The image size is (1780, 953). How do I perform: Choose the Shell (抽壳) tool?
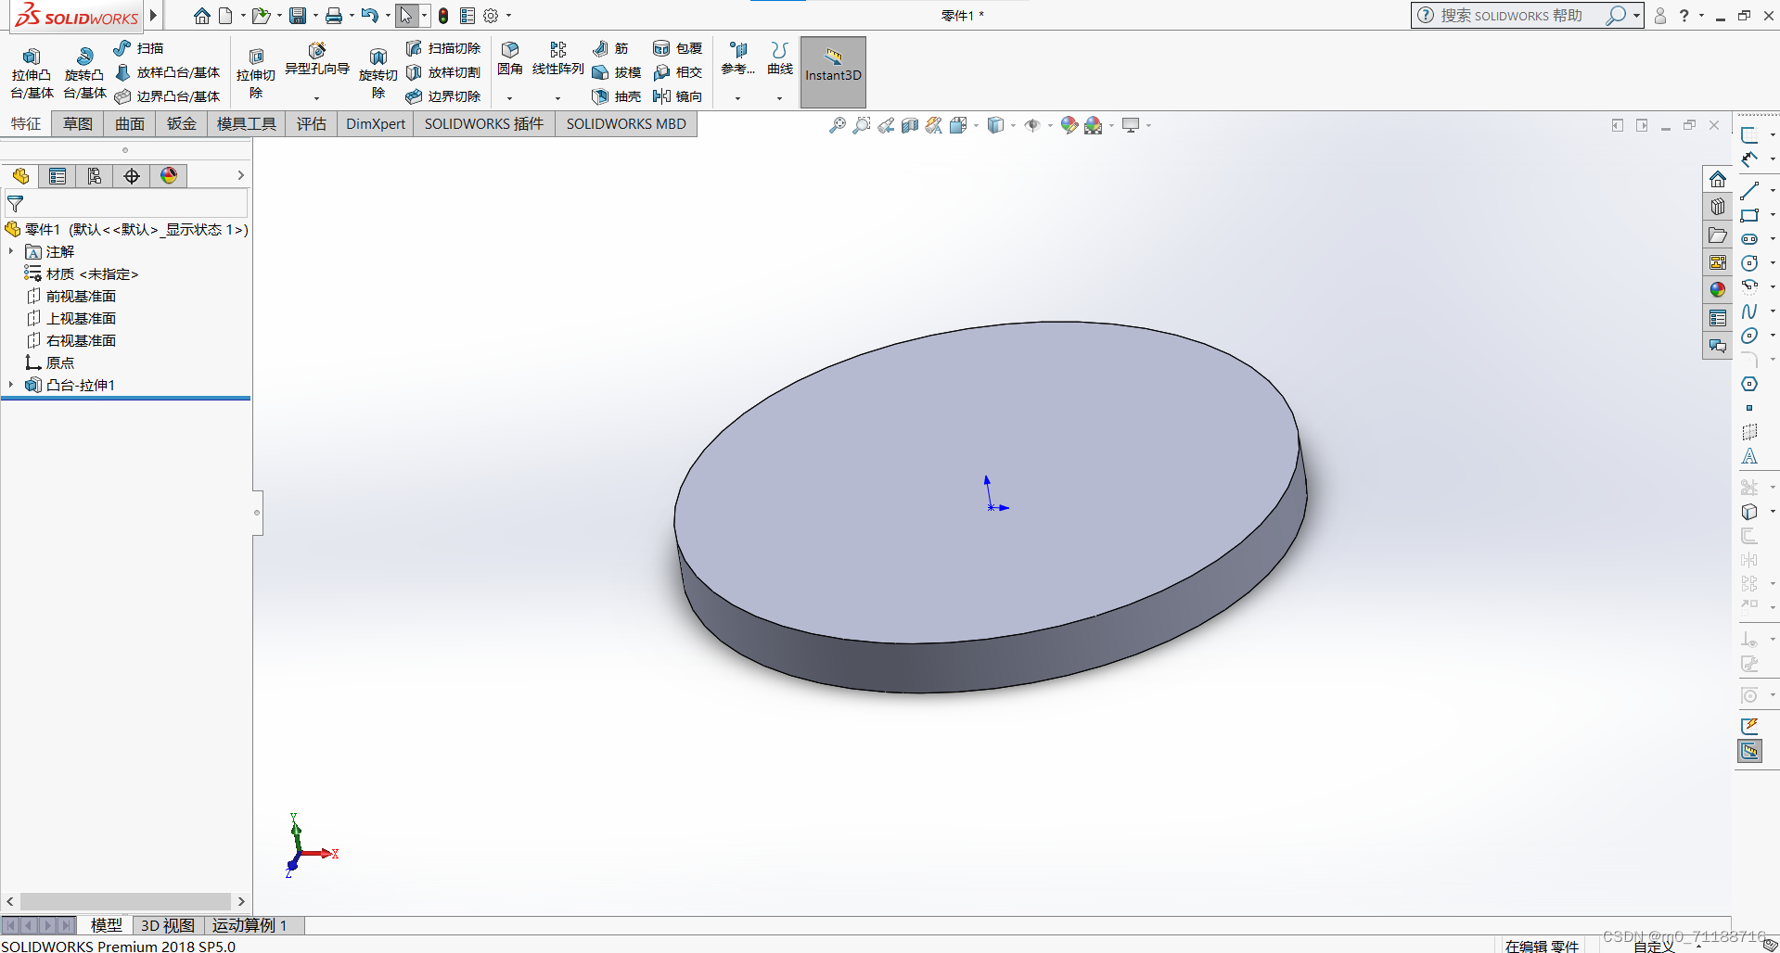[x=617, y=96]
